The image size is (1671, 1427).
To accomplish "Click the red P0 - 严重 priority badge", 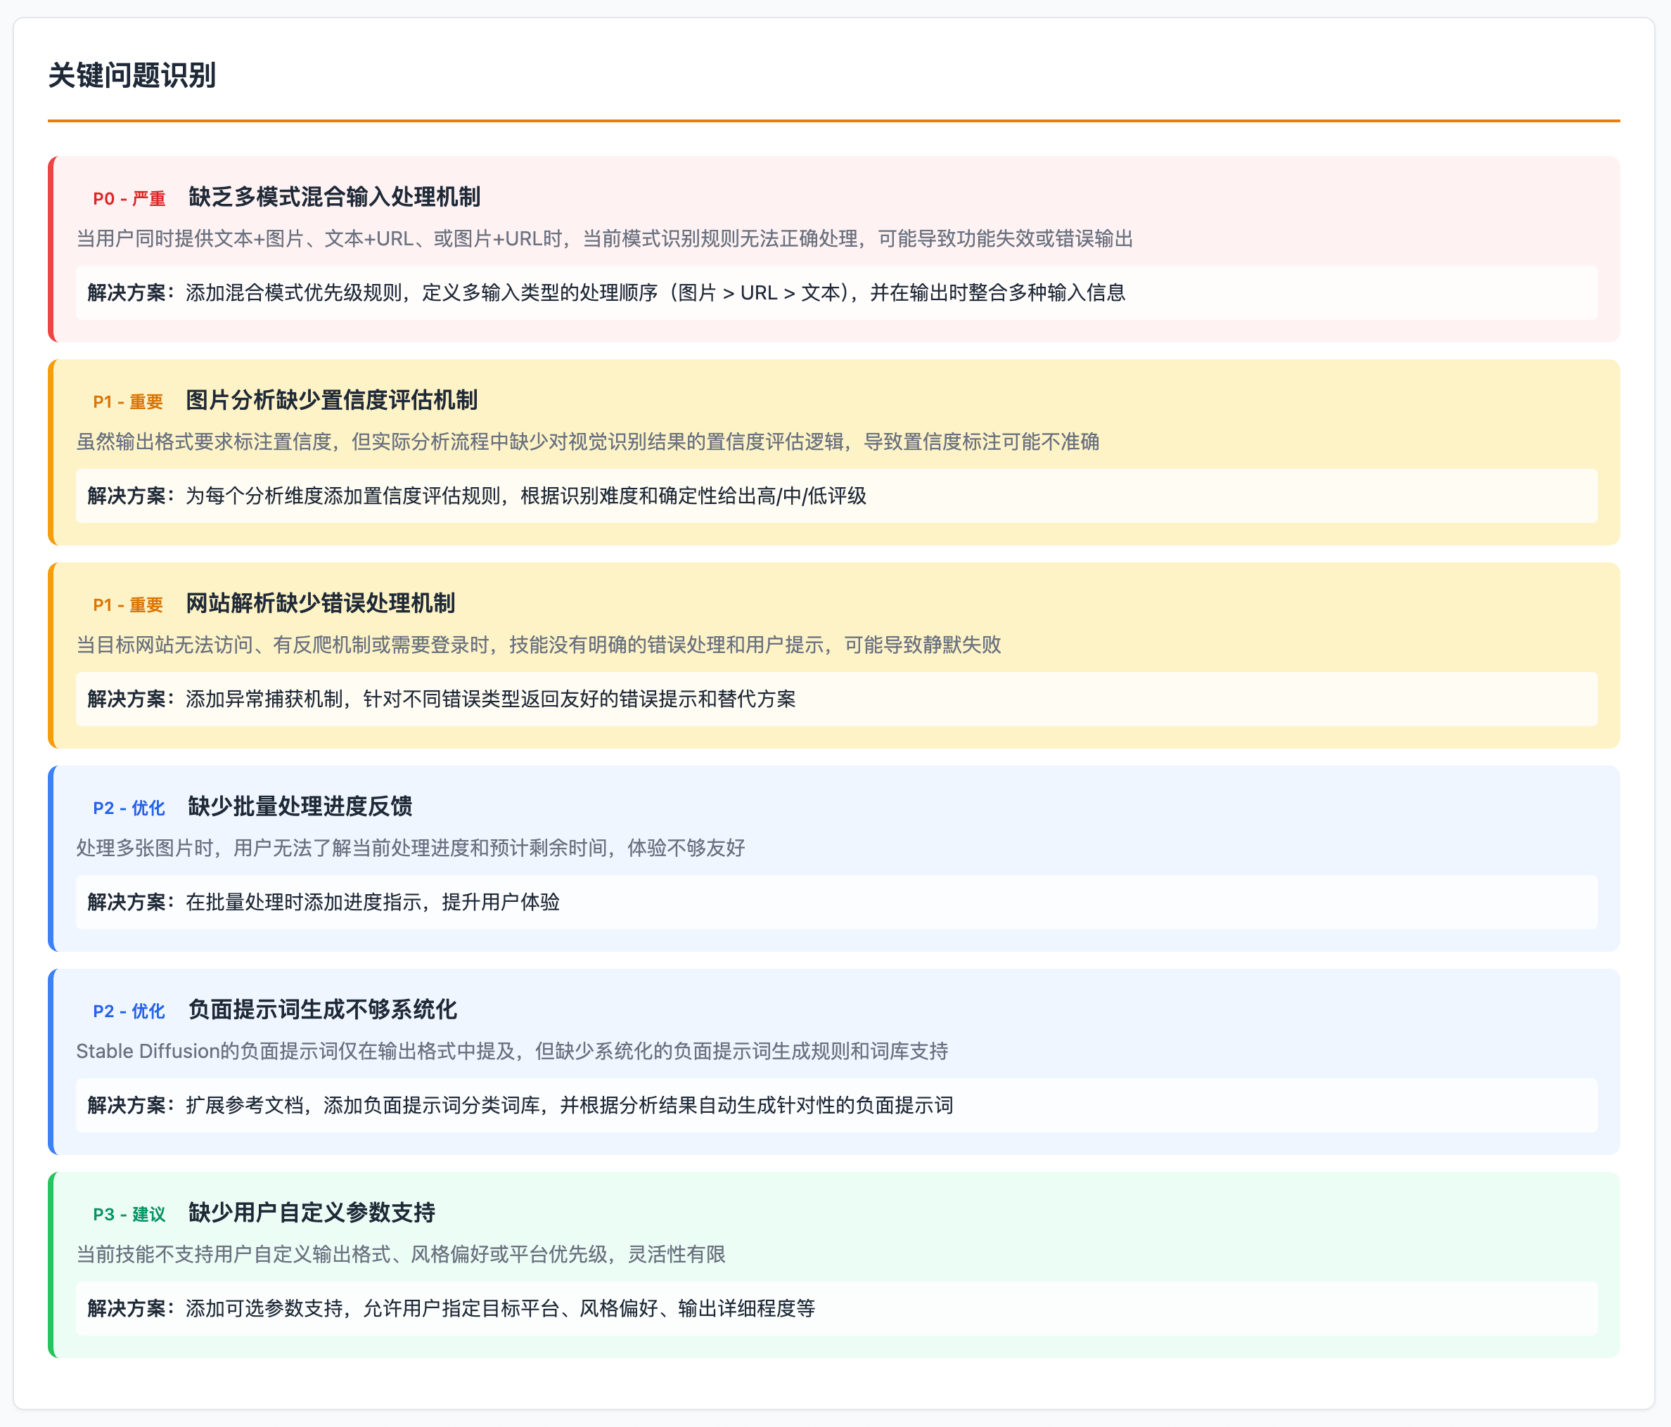I will [x=129, y=198].
